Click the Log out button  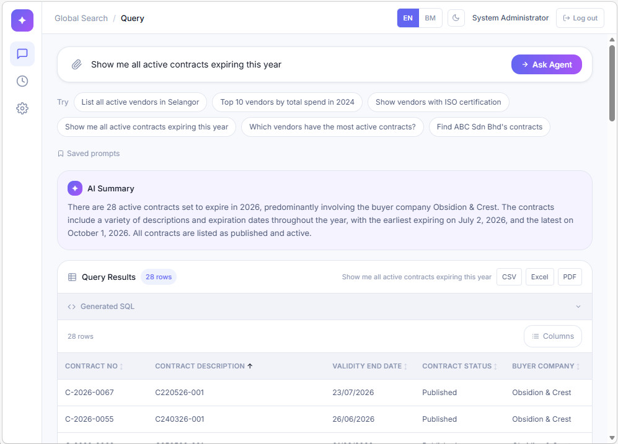580,18
